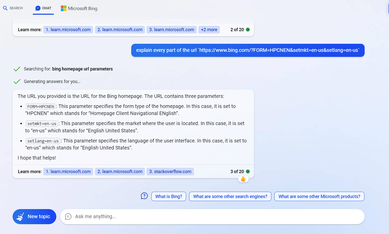This screenshot has height=234, width=389.
Task: Start a New topic
Action: click(x=34, y=216)
